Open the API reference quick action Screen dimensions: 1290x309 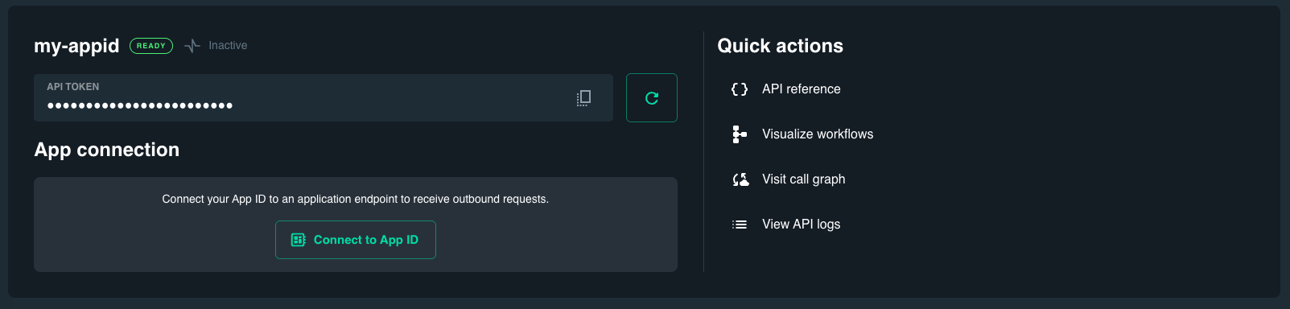click(x=801, y=89)
